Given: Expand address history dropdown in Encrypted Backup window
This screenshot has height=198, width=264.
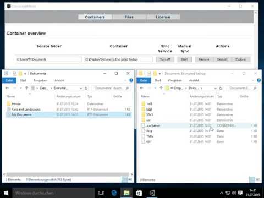Looking at the screenshot, I should 216,89.
